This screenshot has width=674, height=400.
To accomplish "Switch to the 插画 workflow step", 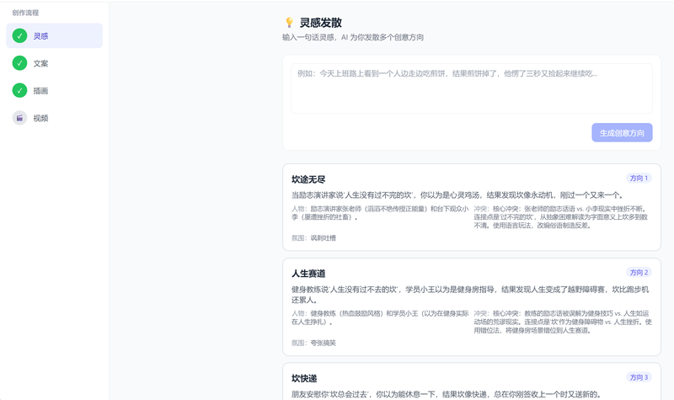I will 54,91.
